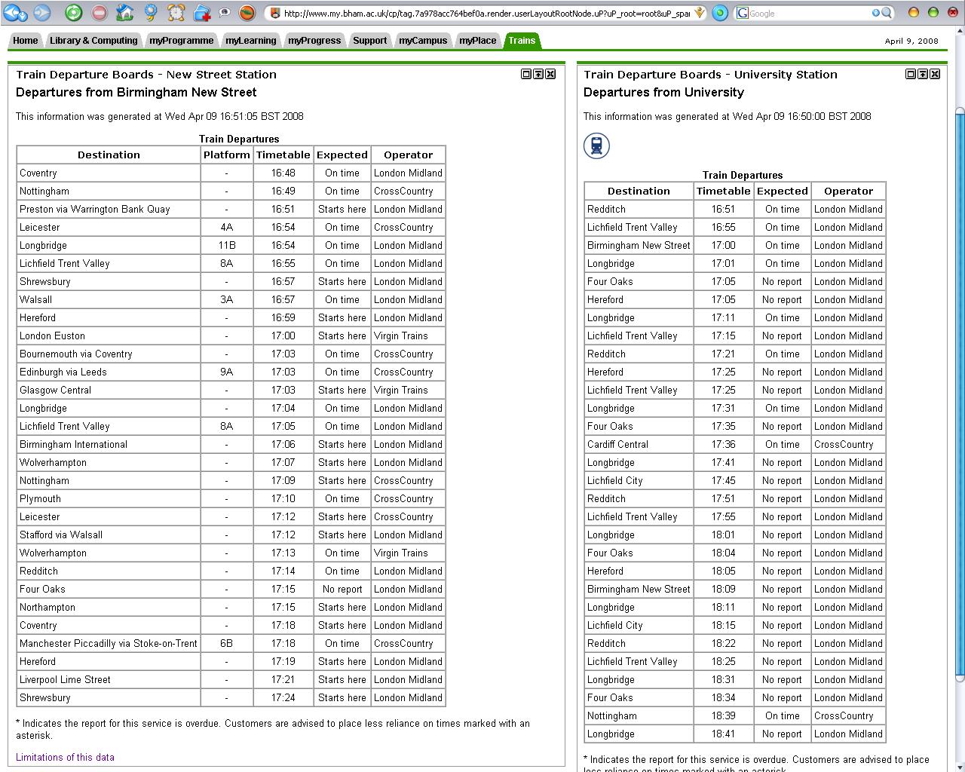Open the browser Home house icon
The image size is (965, 772).
pyautogui.click(x=124, y=13)
